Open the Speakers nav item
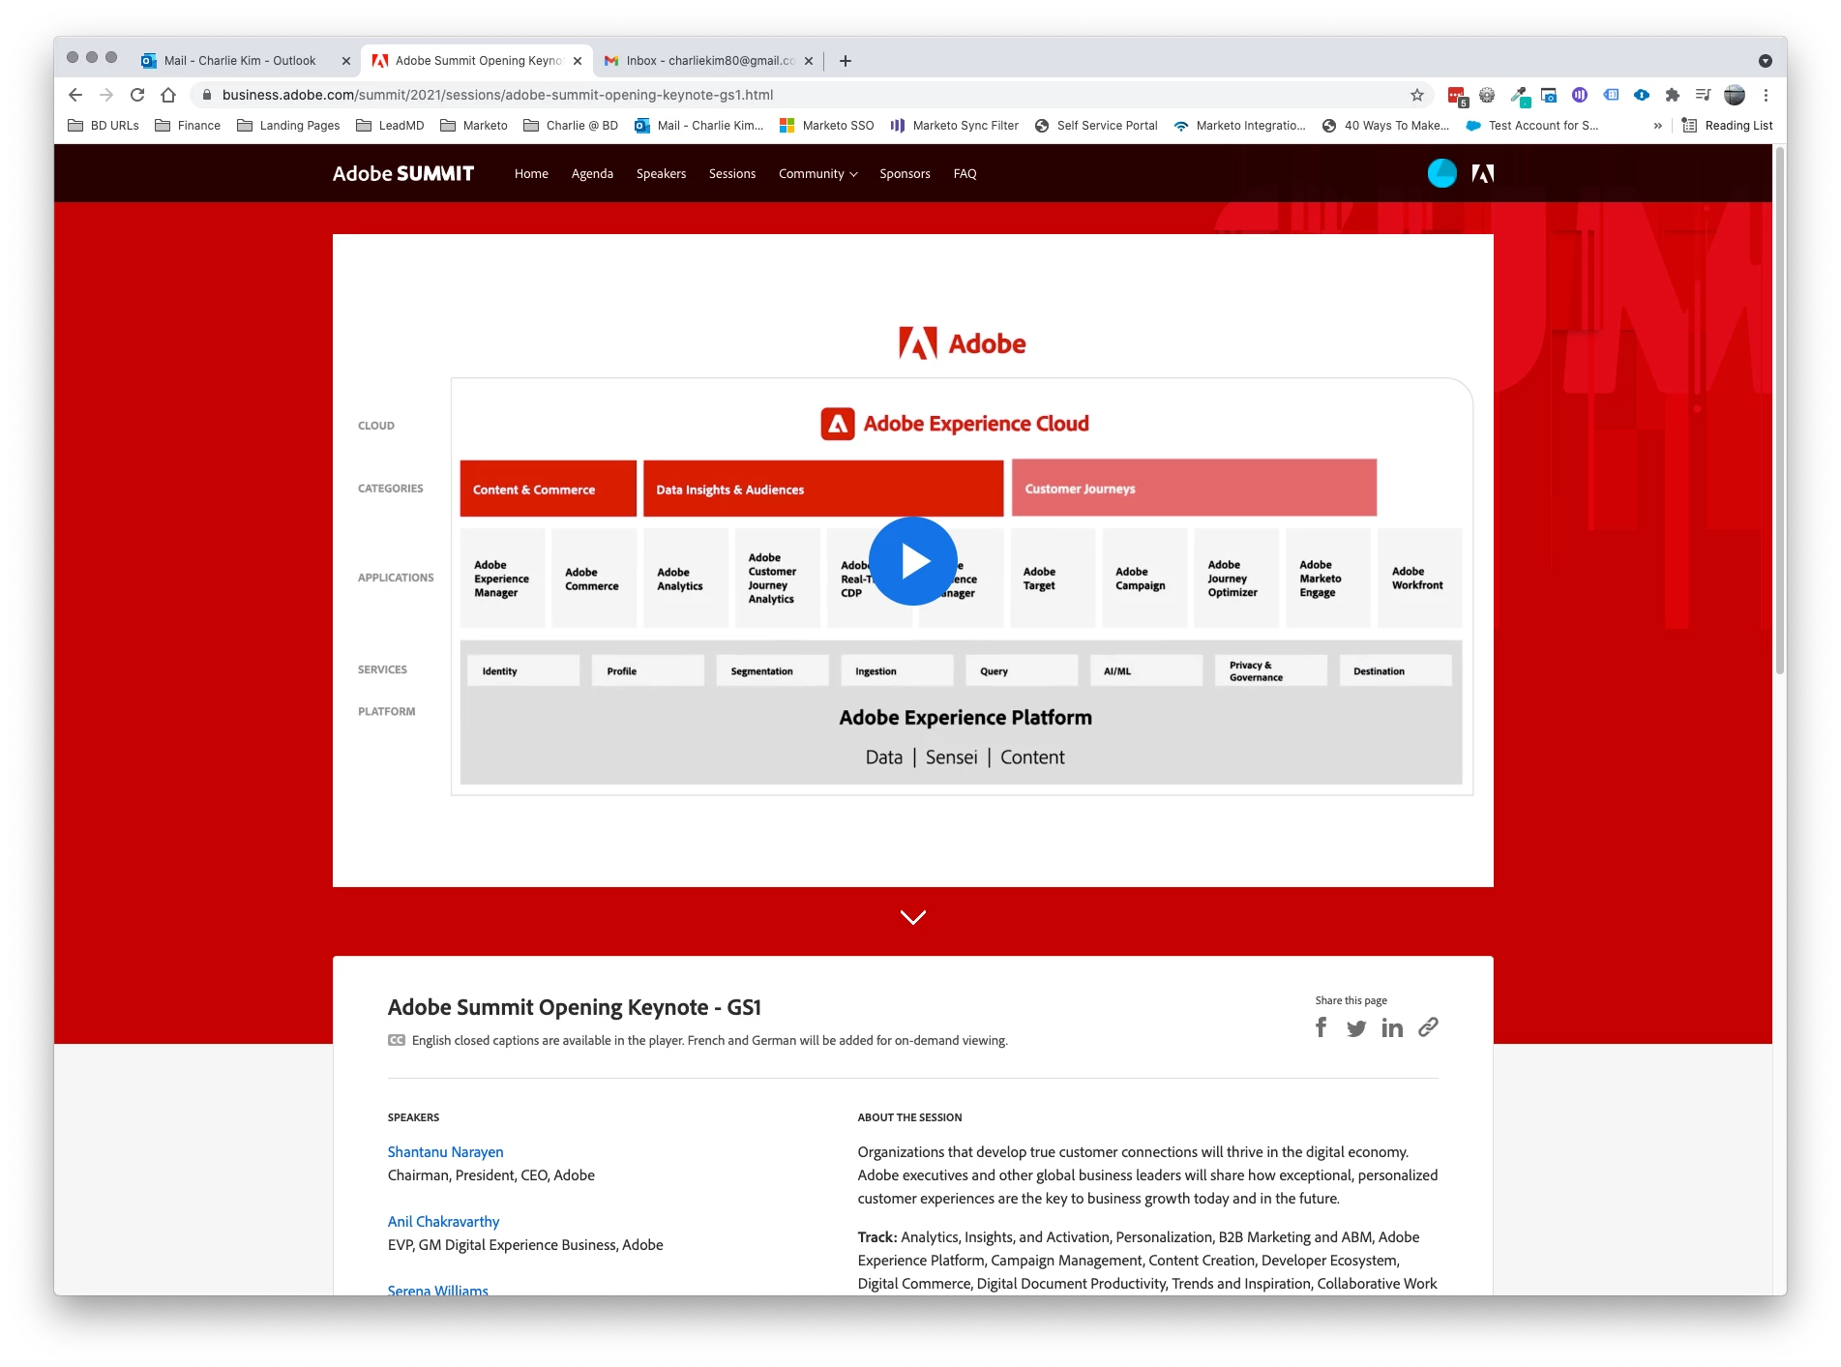This screenshot has width=1841, height=1367. [x=661, y=174]
